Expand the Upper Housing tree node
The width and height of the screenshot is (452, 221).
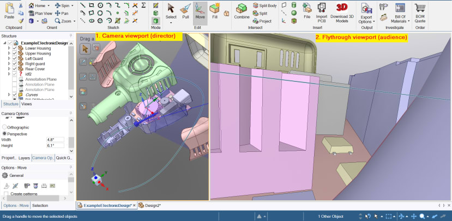pos(9,53)
